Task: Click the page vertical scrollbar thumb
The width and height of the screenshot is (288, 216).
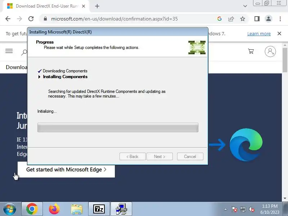Action: [x=285, y=60]
